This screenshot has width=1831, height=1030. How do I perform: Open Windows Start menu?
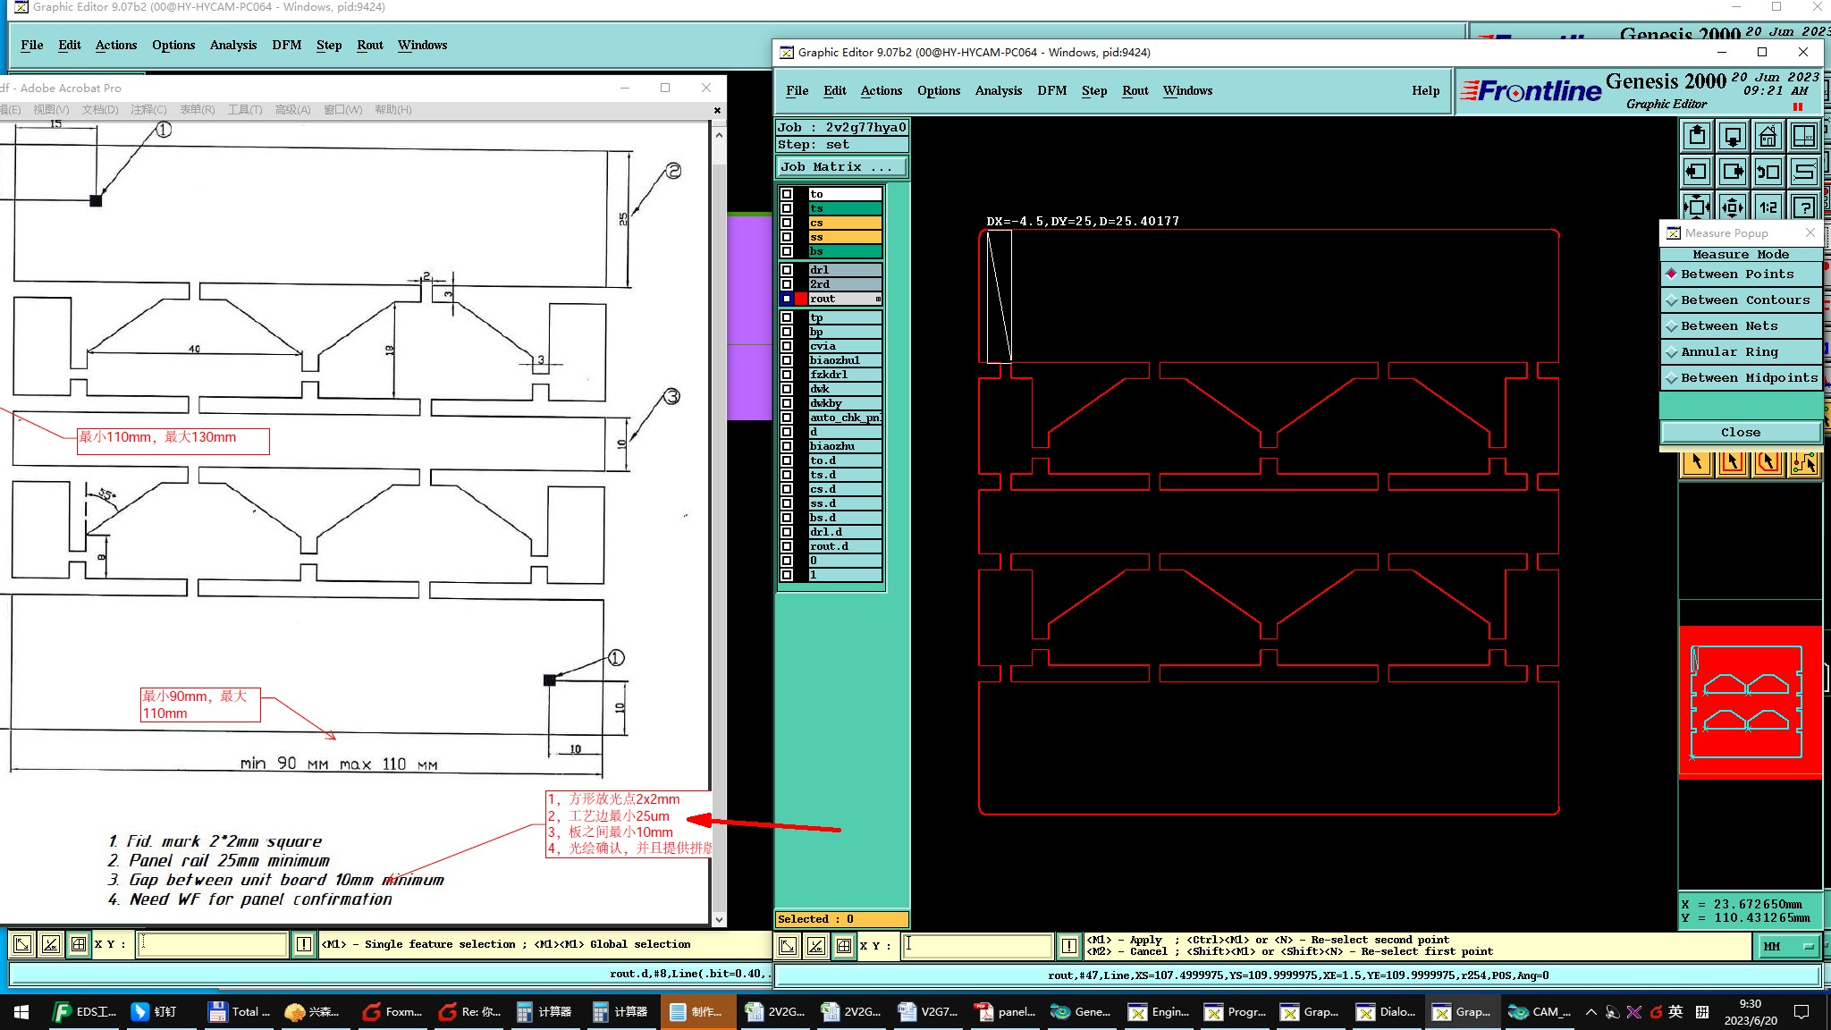21,1012
